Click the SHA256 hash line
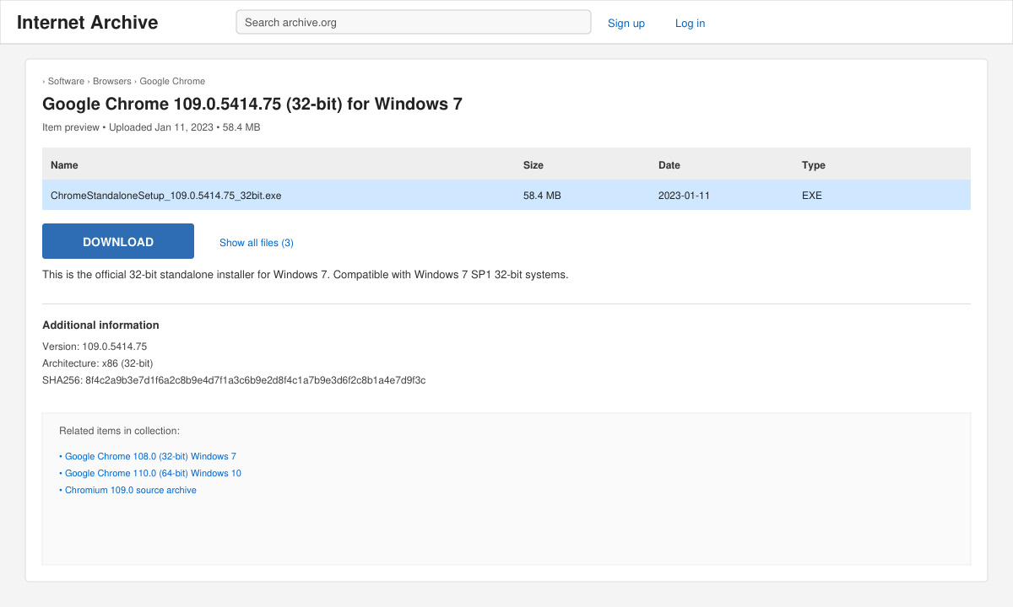Screen dimensions: 1013x607 (x=234, y=380)
